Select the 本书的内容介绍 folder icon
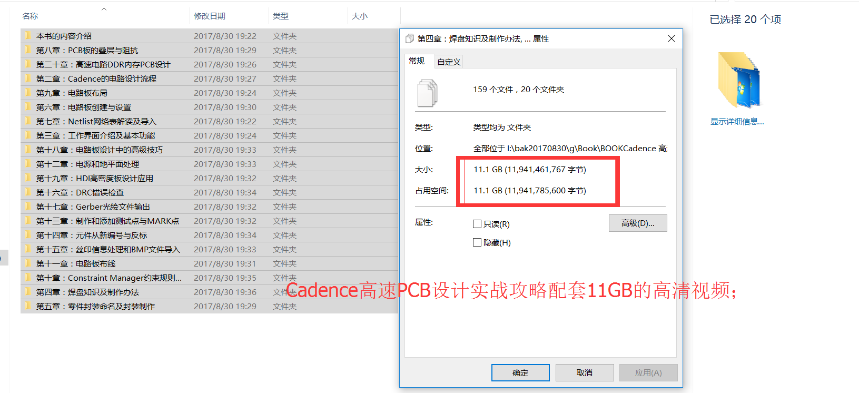The image size is (859, 393). [27, 36]
